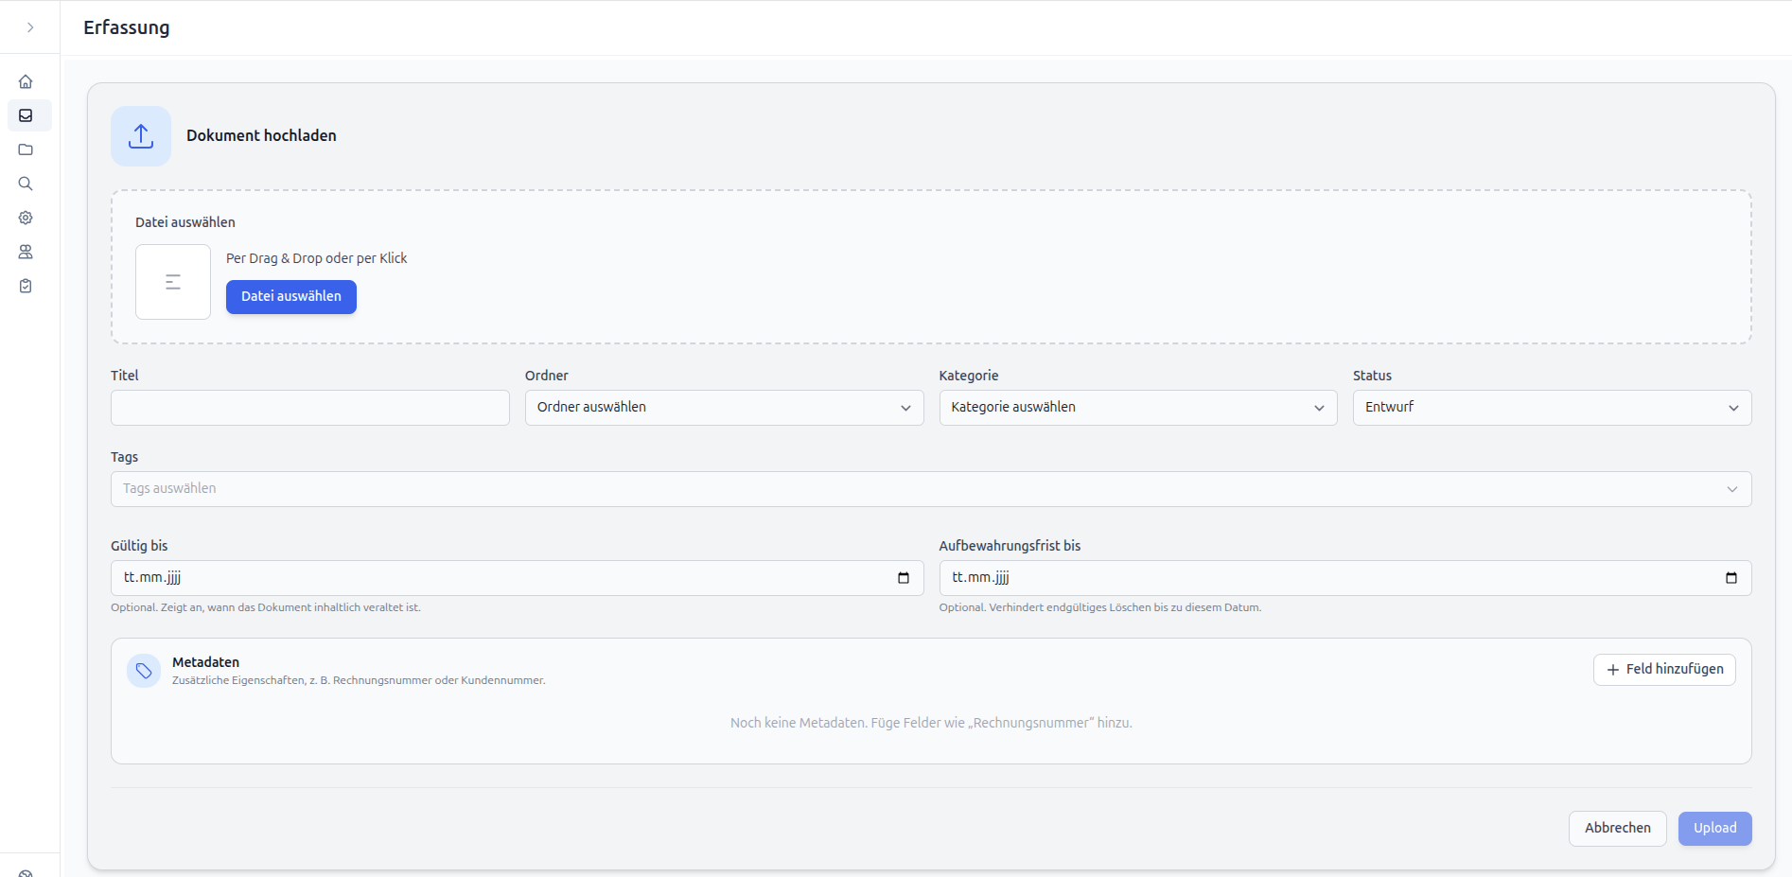Open the folder icon in sidebar
1792x877 pixels.
(26, 149)
